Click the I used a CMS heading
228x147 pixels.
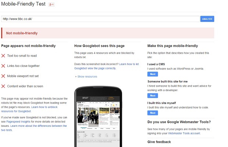pyautogui.click(x=156, y=64)
